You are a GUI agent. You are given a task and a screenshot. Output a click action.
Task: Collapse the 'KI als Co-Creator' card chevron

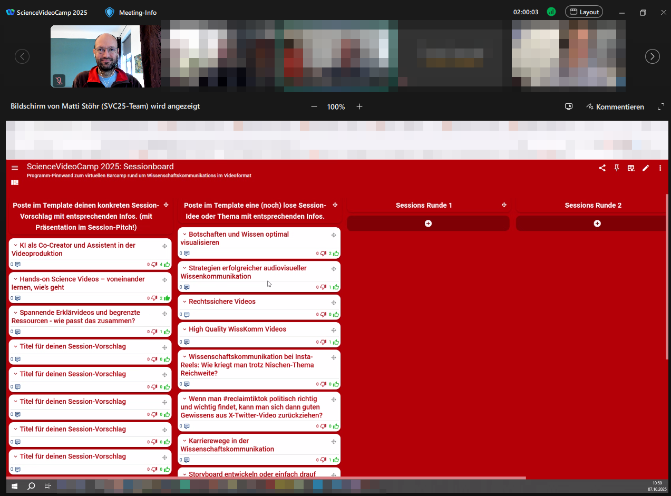(x=16, y=246)
